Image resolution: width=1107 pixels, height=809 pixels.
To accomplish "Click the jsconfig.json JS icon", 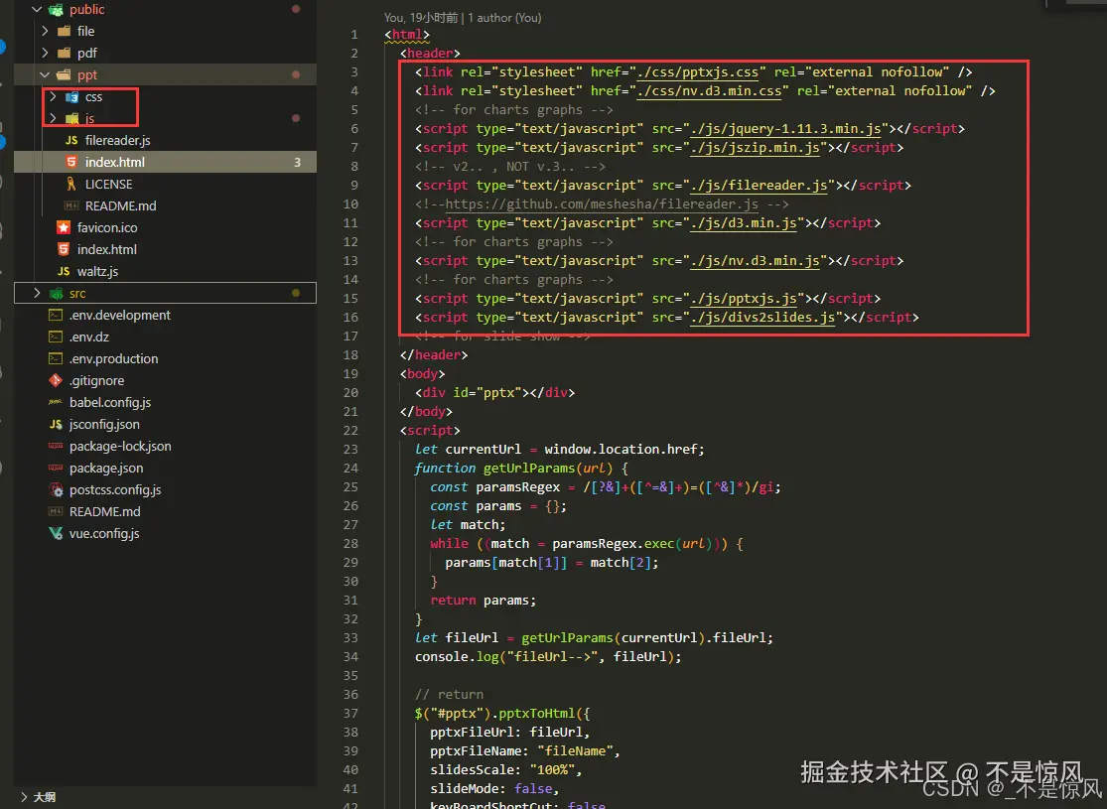I will 56,424.
